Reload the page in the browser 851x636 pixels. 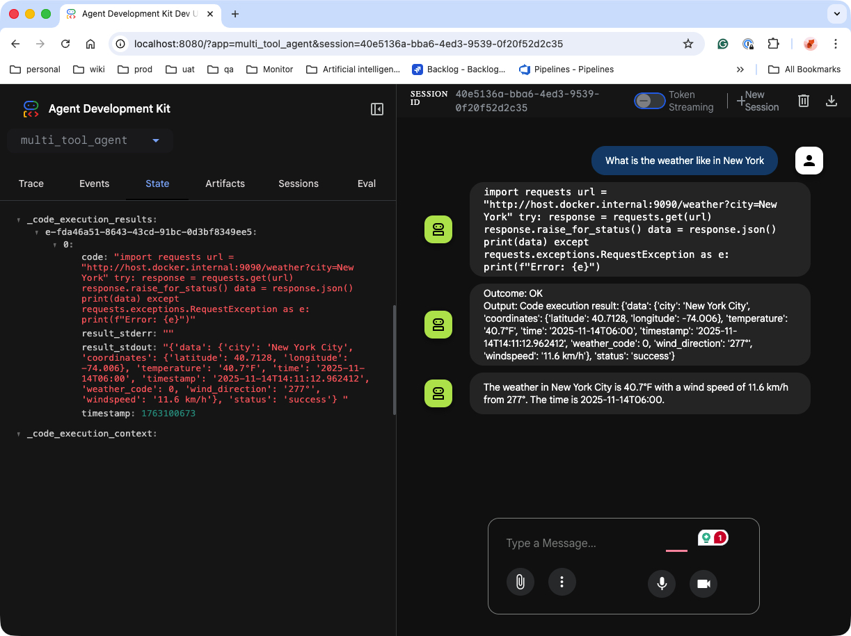tap(65, 44)
